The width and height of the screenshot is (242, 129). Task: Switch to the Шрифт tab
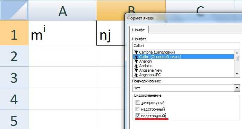coord(138,30)
